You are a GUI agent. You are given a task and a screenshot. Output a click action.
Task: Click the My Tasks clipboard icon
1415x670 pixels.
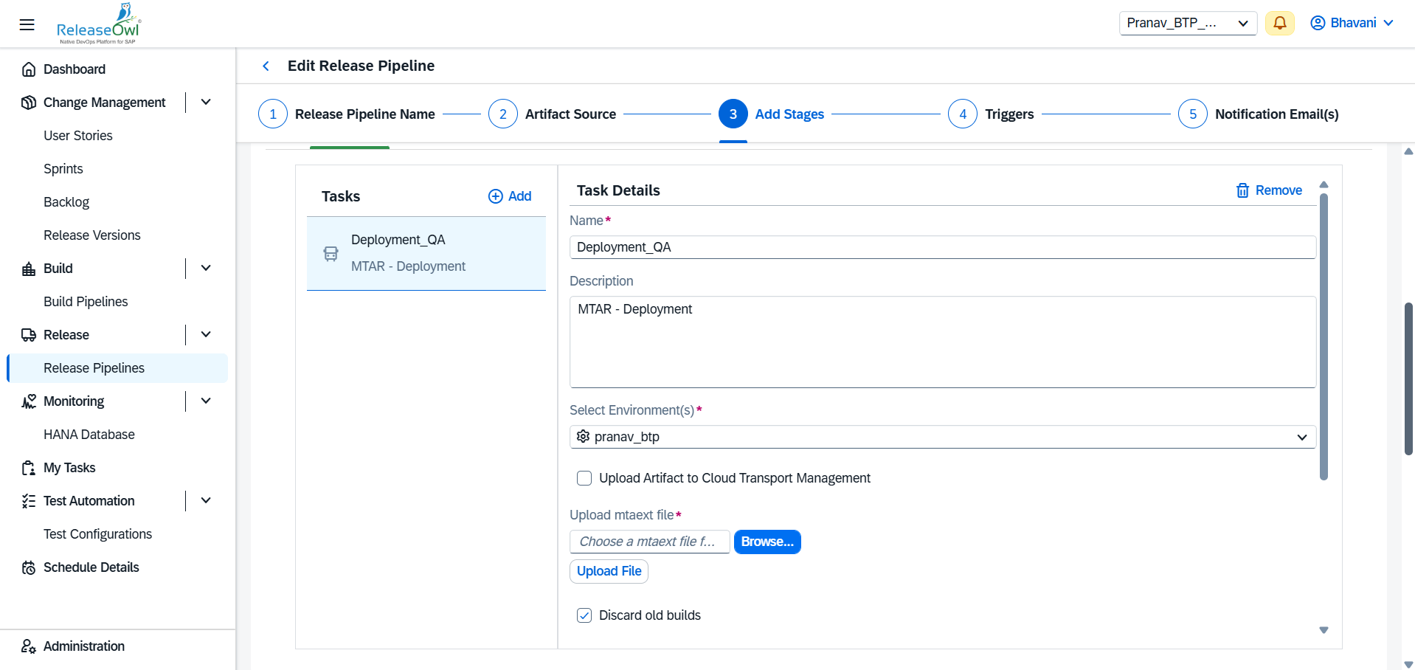tap(29, 468)
